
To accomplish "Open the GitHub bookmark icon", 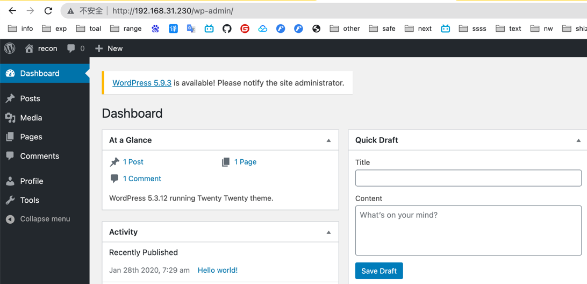I will click(x=227, y=29).
